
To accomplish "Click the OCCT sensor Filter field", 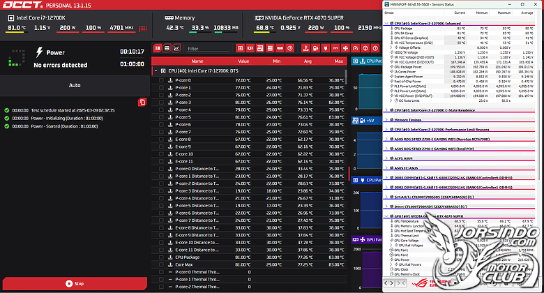I will [x=208, y=49].
